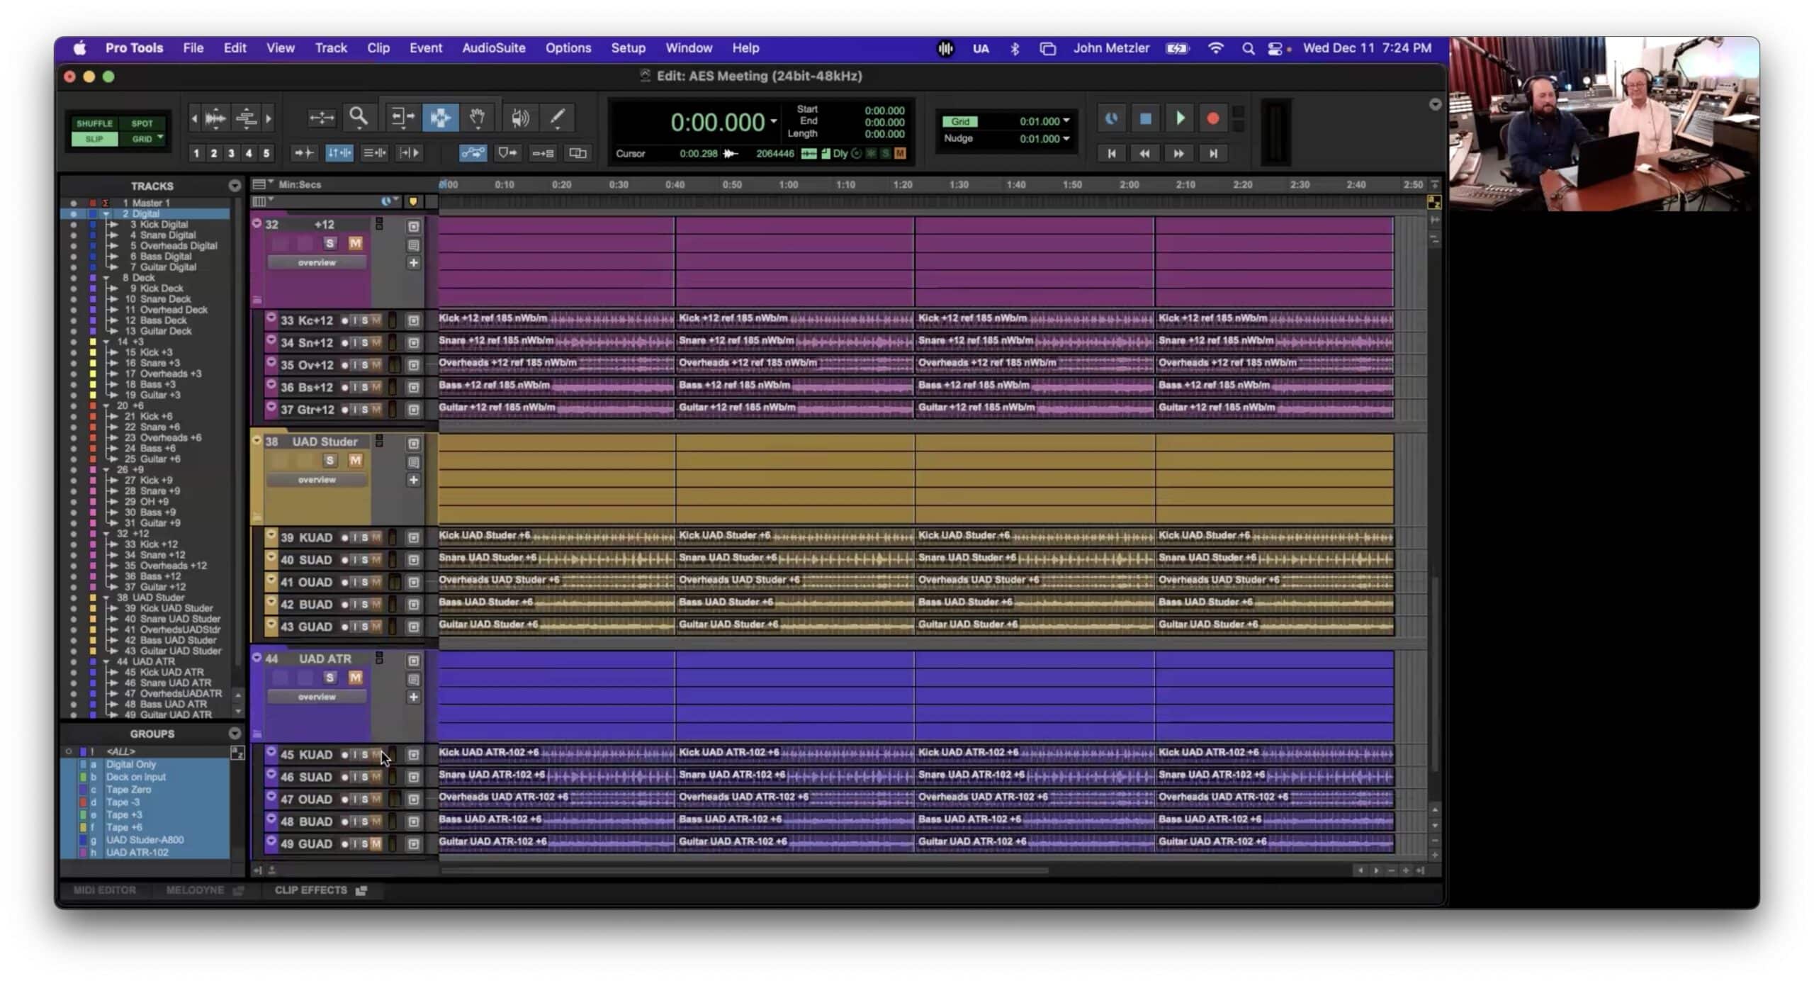Viewport: 1814px width, 981px height.
Task: Open Spotlight search in menu bar
Action: click(1248, 49)
